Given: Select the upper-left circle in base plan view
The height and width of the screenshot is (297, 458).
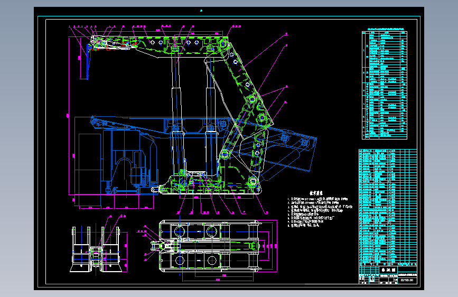Looking at the screenshot, I should pyautogui.click(x=180, y=232).
